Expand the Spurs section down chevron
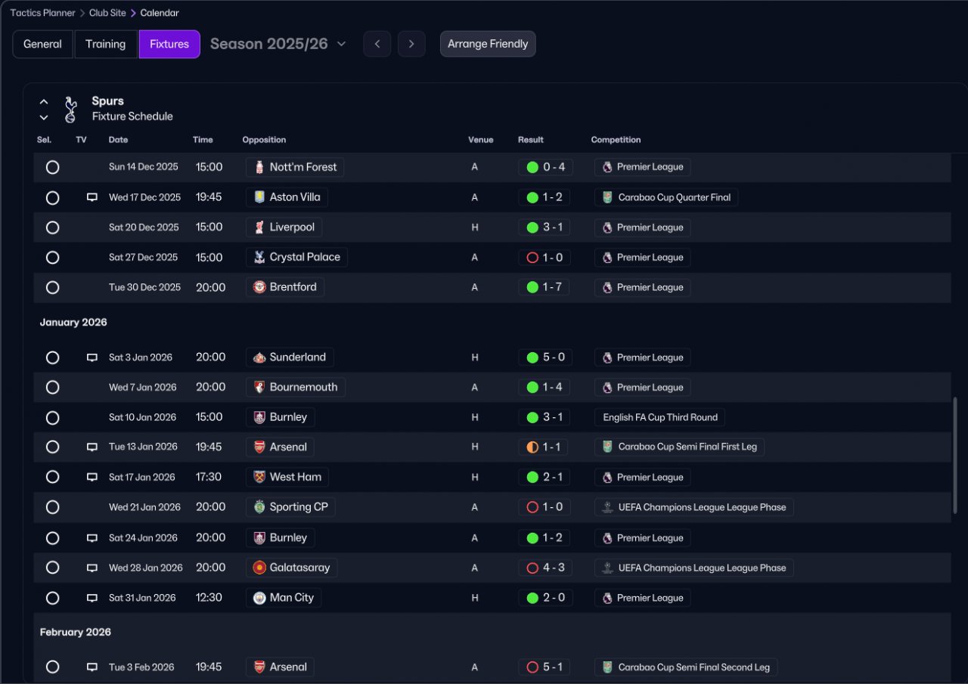 [44, 117]
